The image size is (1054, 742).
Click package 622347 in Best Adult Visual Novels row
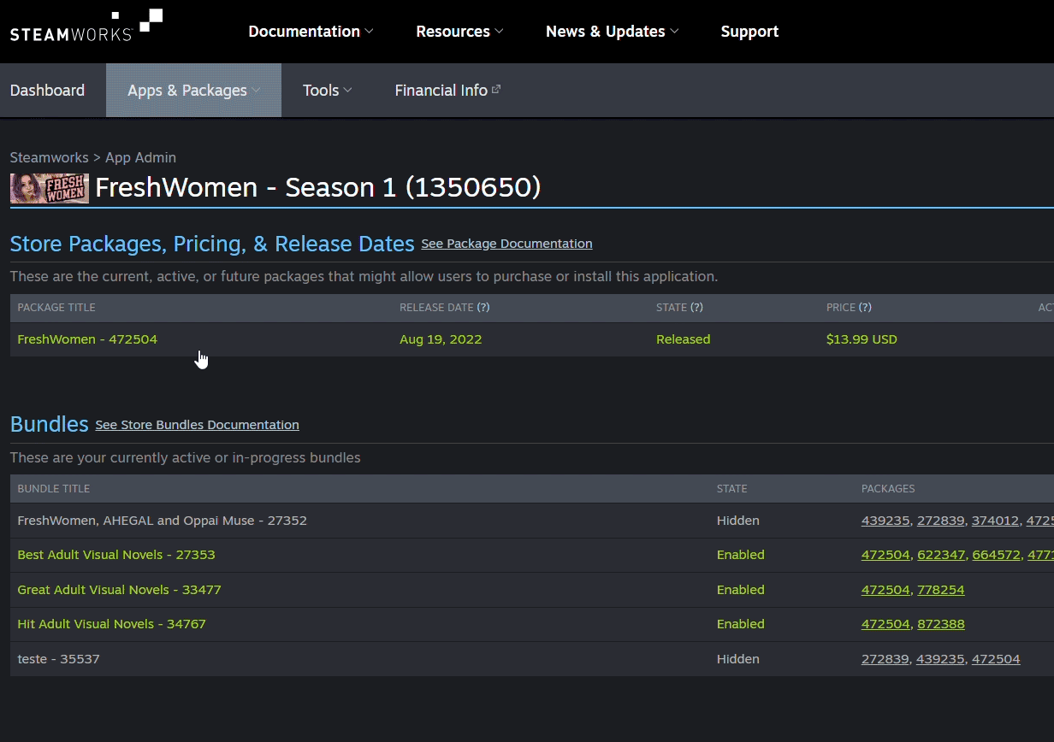click(941, 555)
